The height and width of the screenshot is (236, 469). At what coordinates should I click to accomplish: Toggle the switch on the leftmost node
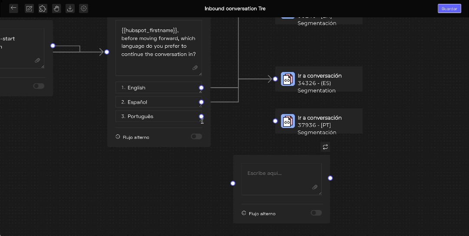39,86
